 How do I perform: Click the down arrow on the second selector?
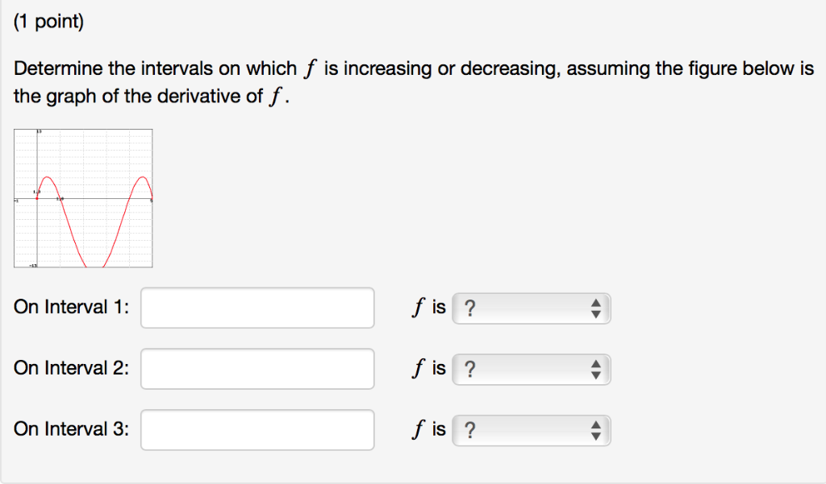click(595, 374)
